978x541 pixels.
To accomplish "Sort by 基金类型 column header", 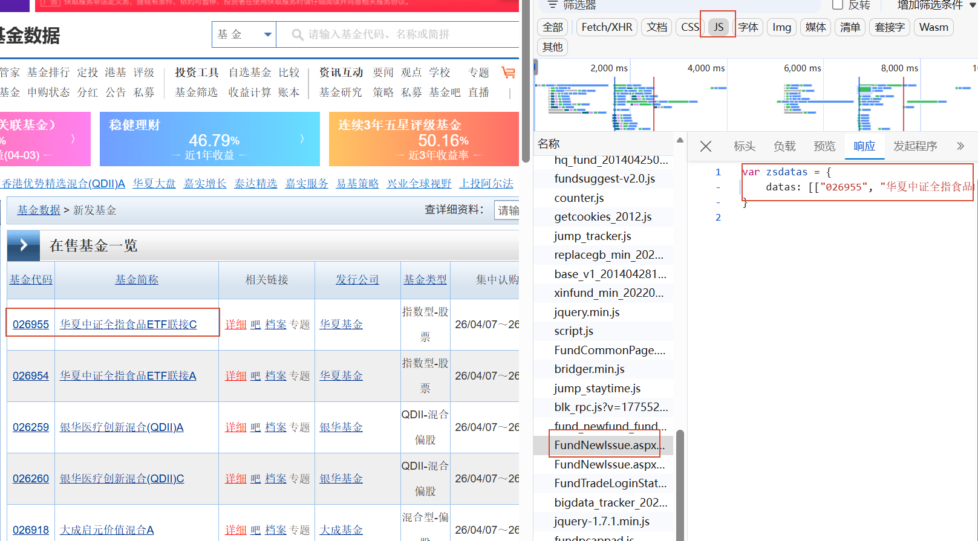I will [425, 279].
